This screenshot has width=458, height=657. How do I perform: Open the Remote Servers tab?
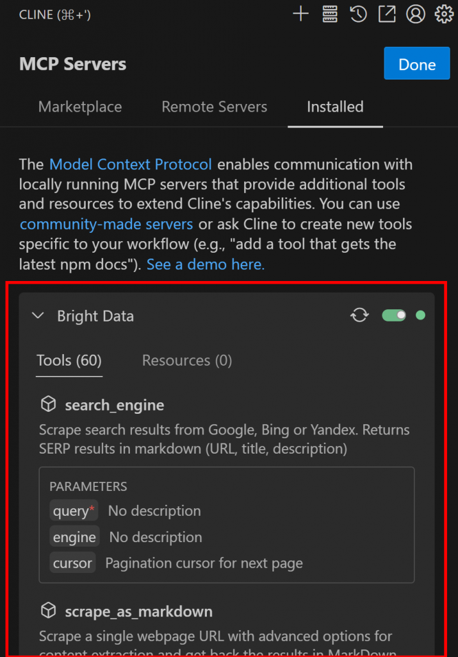coord(214,107)
